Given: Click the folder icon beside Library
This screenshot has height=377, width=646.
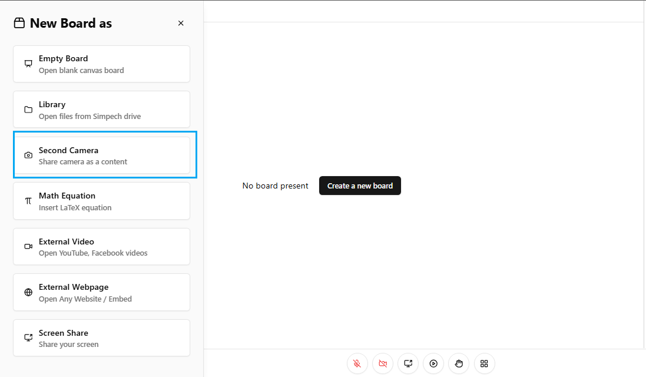Looking at the screenshot, I should (28, 110).
